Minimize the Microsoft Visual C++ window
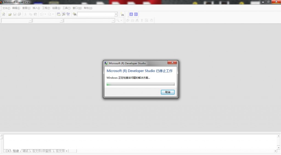The height and width of the screenshot is (155, 281). point(263,2)
